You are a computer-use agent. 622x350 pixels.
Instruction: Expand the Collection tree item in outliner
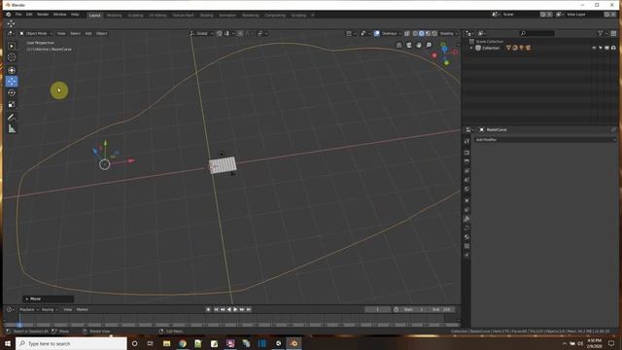pos(471,48)
